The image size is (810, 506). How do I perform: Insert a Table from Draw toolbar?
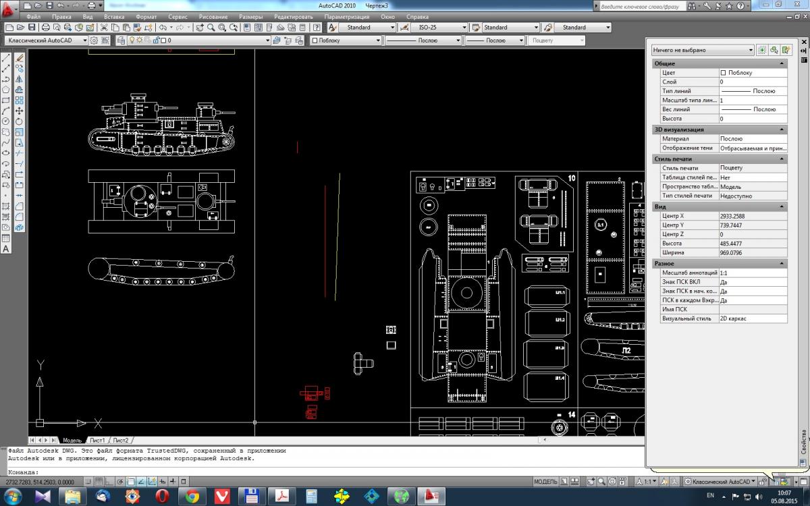coord(6,237)
